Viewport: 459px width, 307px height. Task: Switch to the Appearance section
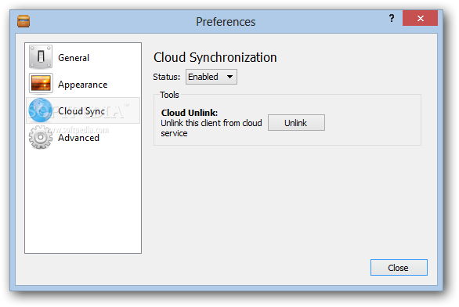[83, 85]
